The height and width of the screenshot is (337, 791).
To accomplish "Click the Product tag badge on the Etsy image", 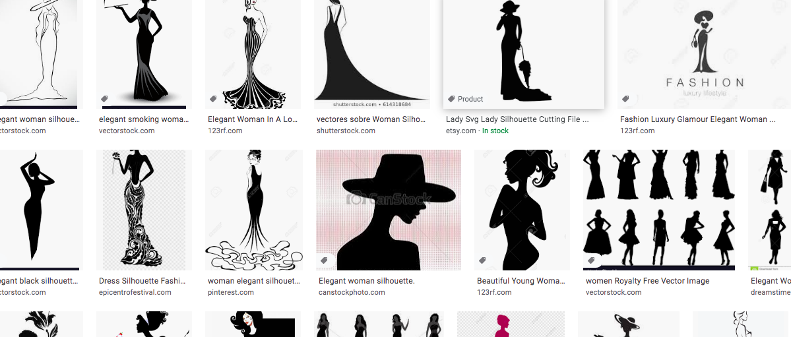I will [466, 99].
